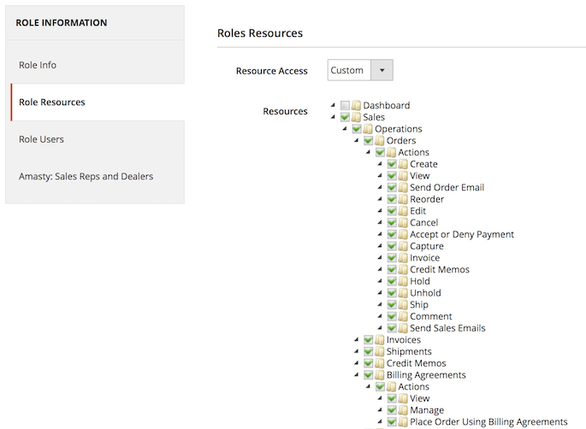
Task: Uncheck the Credit Memos checkbox under Shipments
Action: tap(369, 363)
